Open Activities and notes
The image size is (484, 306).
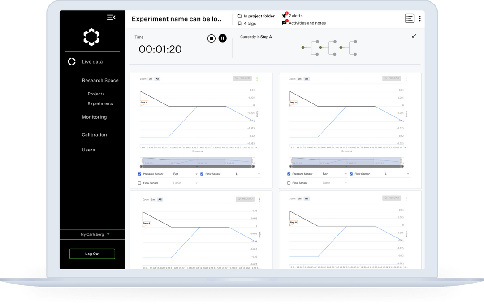coord(284,22)
